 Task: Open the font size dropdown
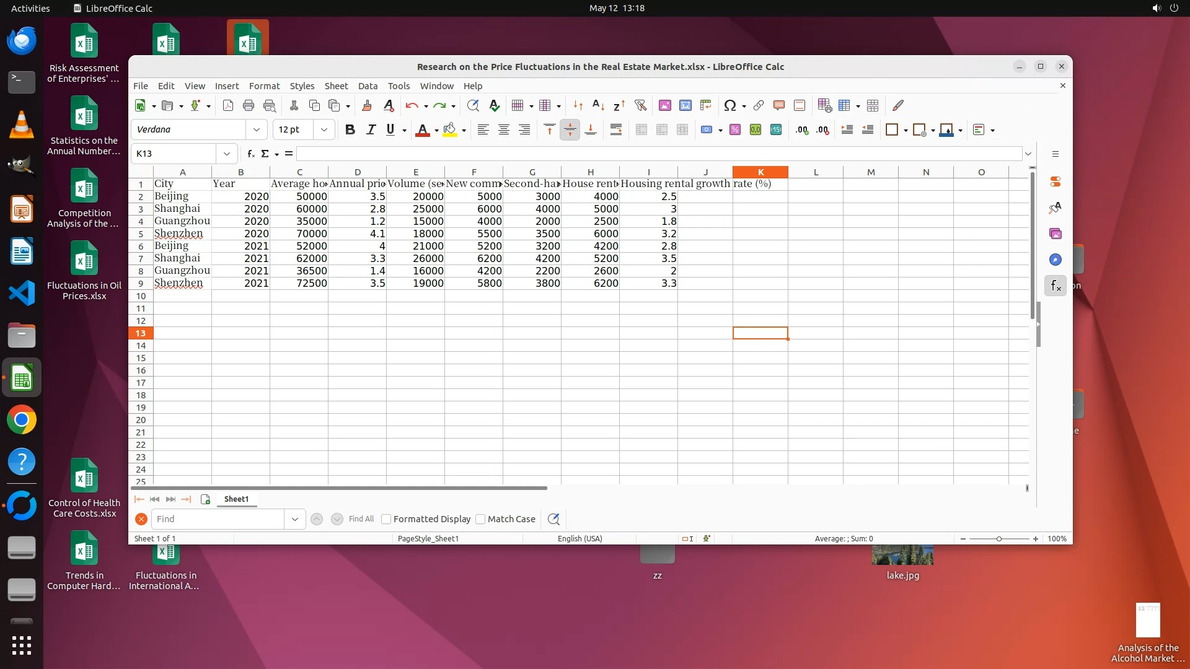[324, 129]
